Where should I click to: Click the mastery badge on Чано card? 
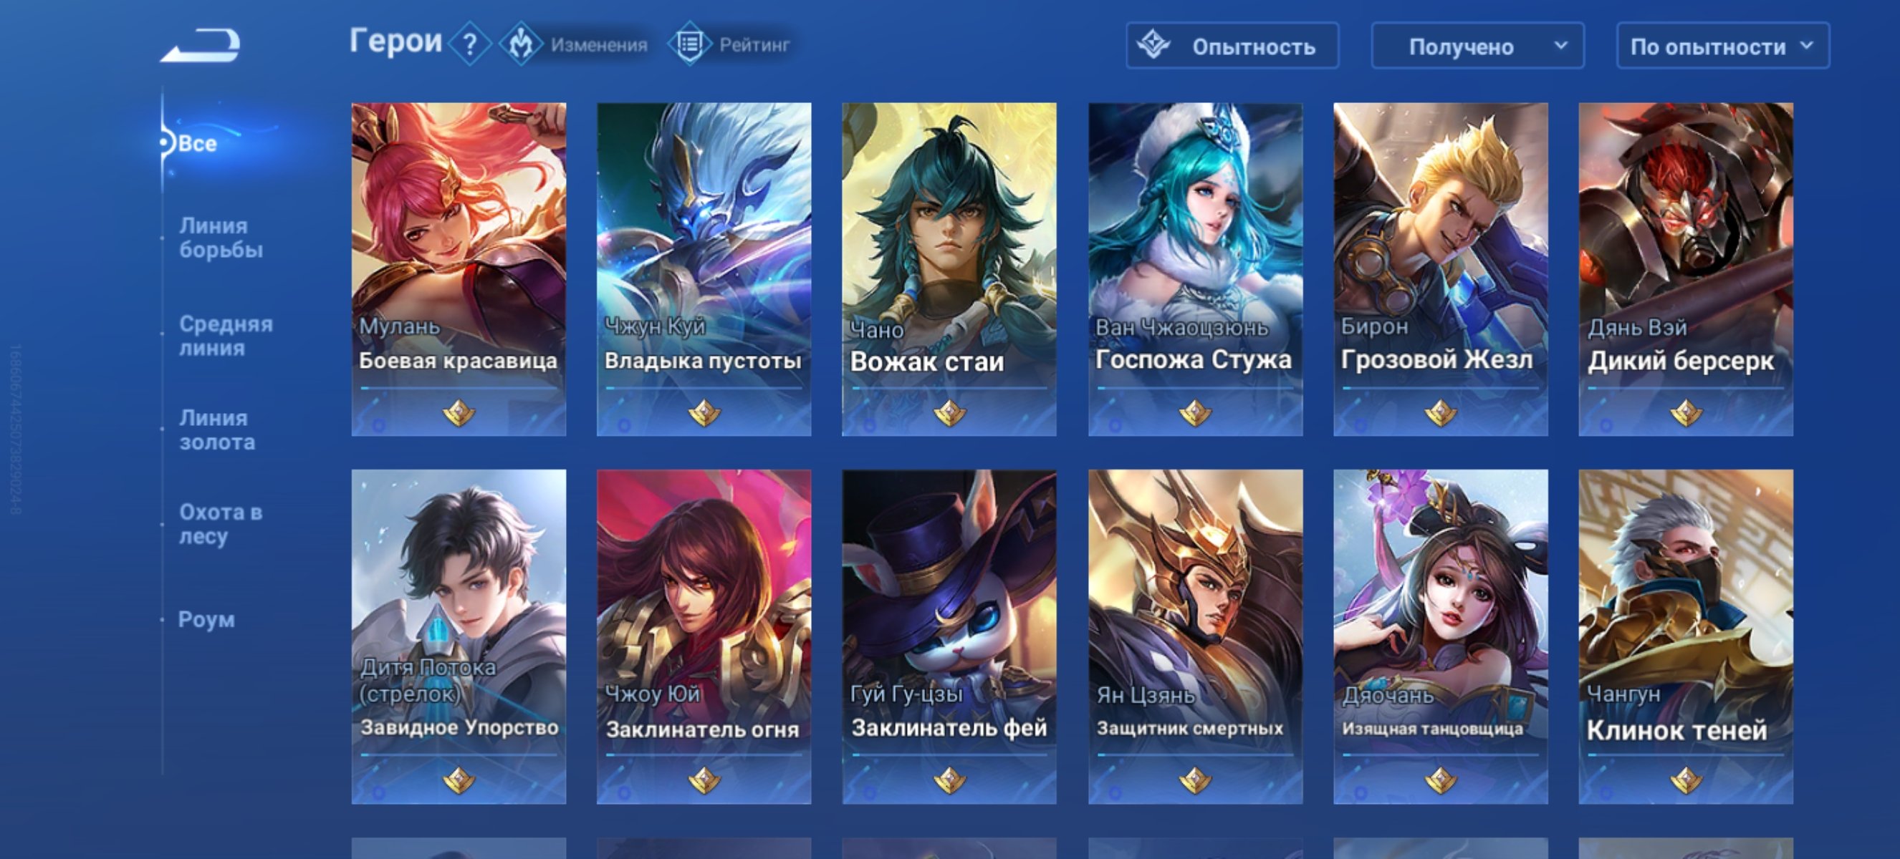[949, 412]
